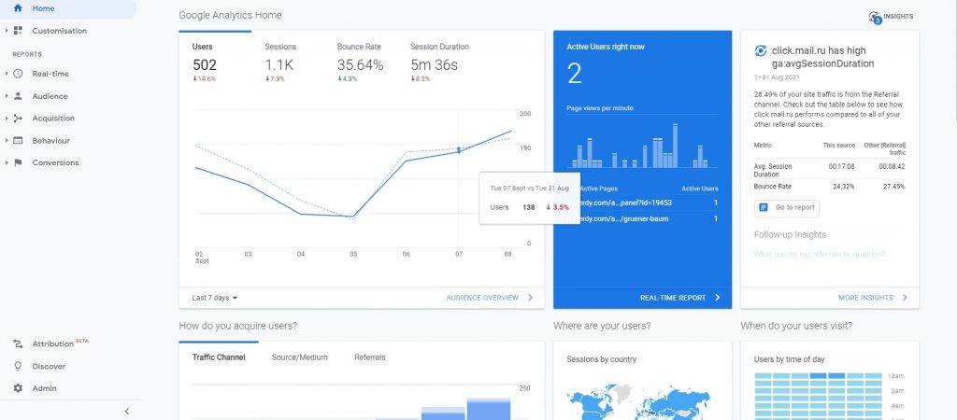Image resolution: width=957 pixels, height=420 pixels.
Task: Click the Conversions flag icon
Action: 18,162
